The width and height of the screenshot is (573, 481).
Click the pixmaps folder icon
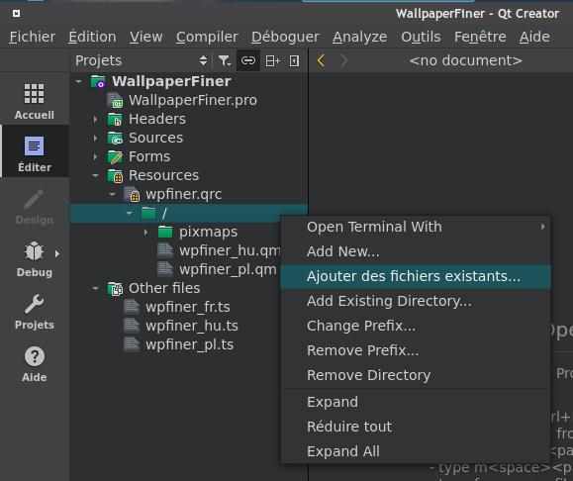point(165,232)
